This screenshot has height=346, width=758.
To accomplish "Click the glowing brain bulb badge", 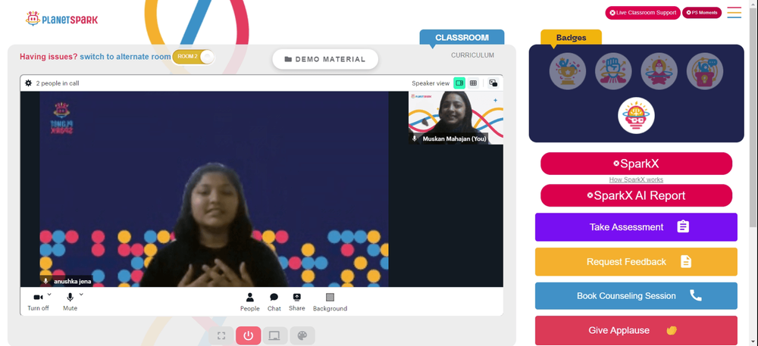I will 636,116.
